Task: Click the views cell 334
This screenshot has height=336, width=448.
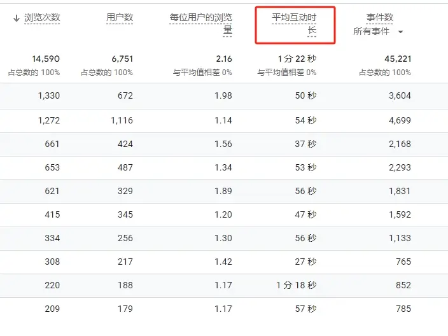Action: click(52, 238)
